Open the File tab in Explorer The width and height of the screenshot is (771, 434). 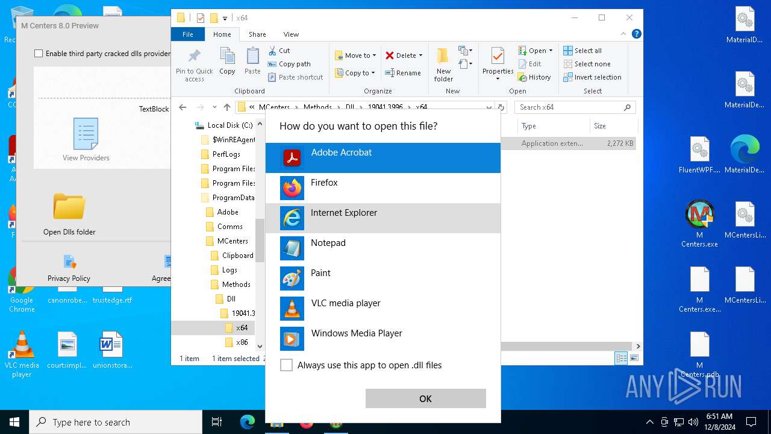tap(188, 34)
